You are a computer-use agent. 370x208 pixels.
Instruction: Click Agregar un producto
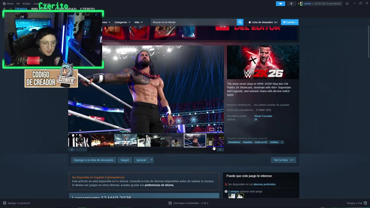(x=16, y=203)
